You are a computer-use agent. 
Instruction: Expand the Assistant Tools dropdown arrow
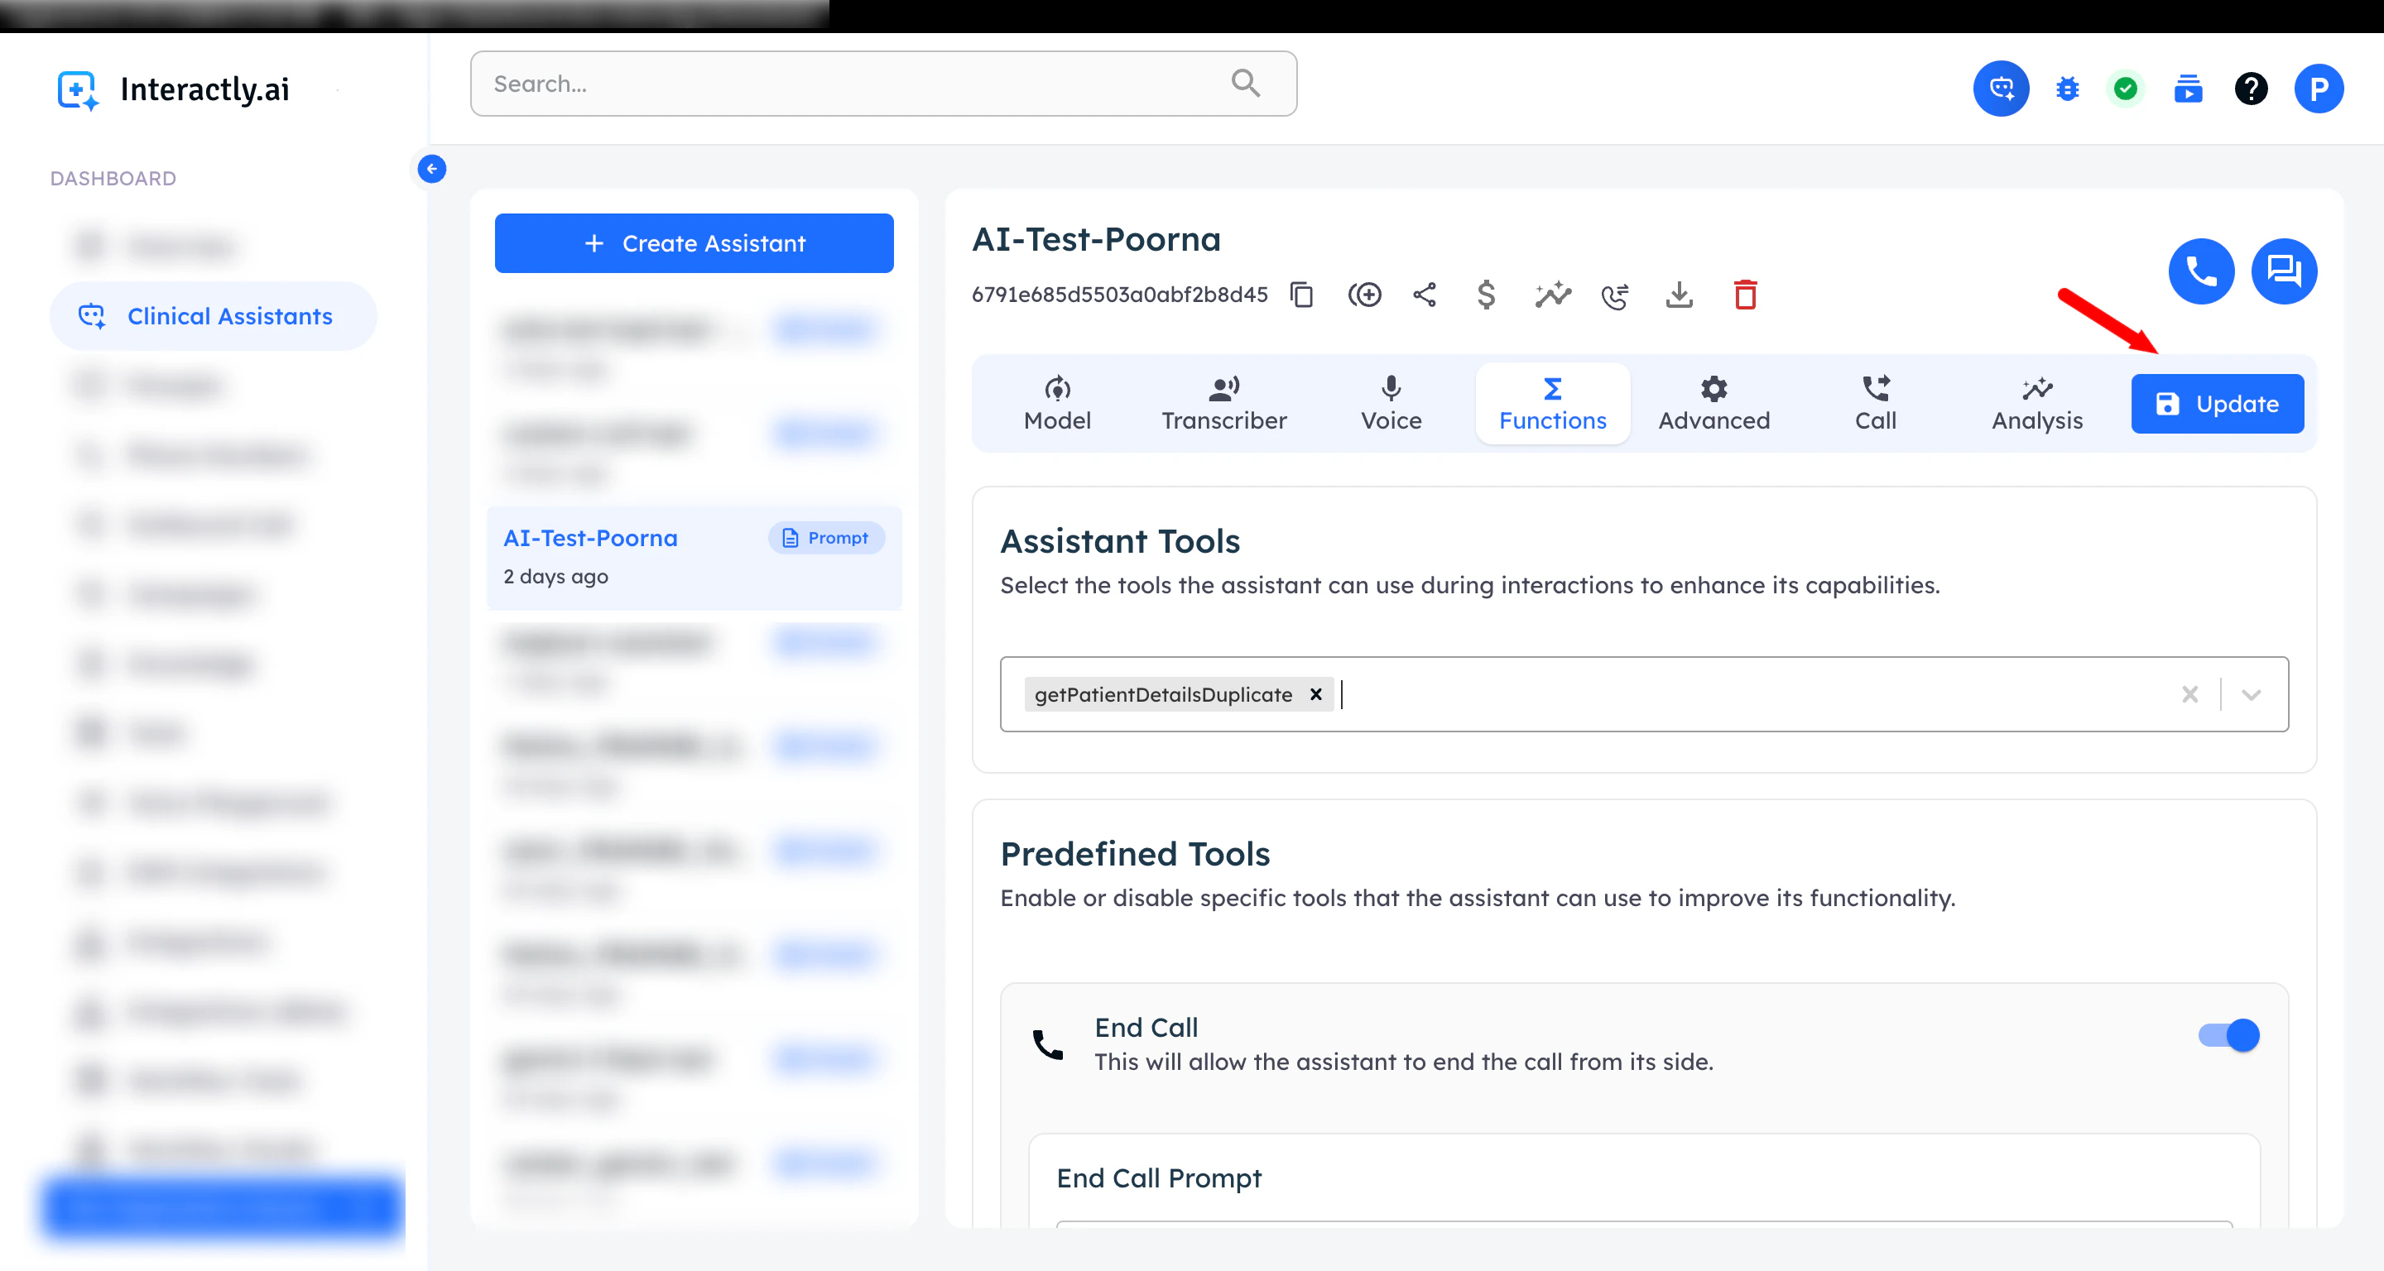click(2251, 695)
